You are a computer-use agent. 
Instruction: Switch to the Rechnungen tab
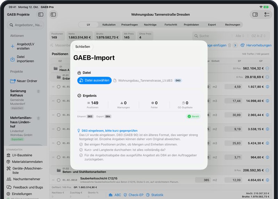coord(232,25)
